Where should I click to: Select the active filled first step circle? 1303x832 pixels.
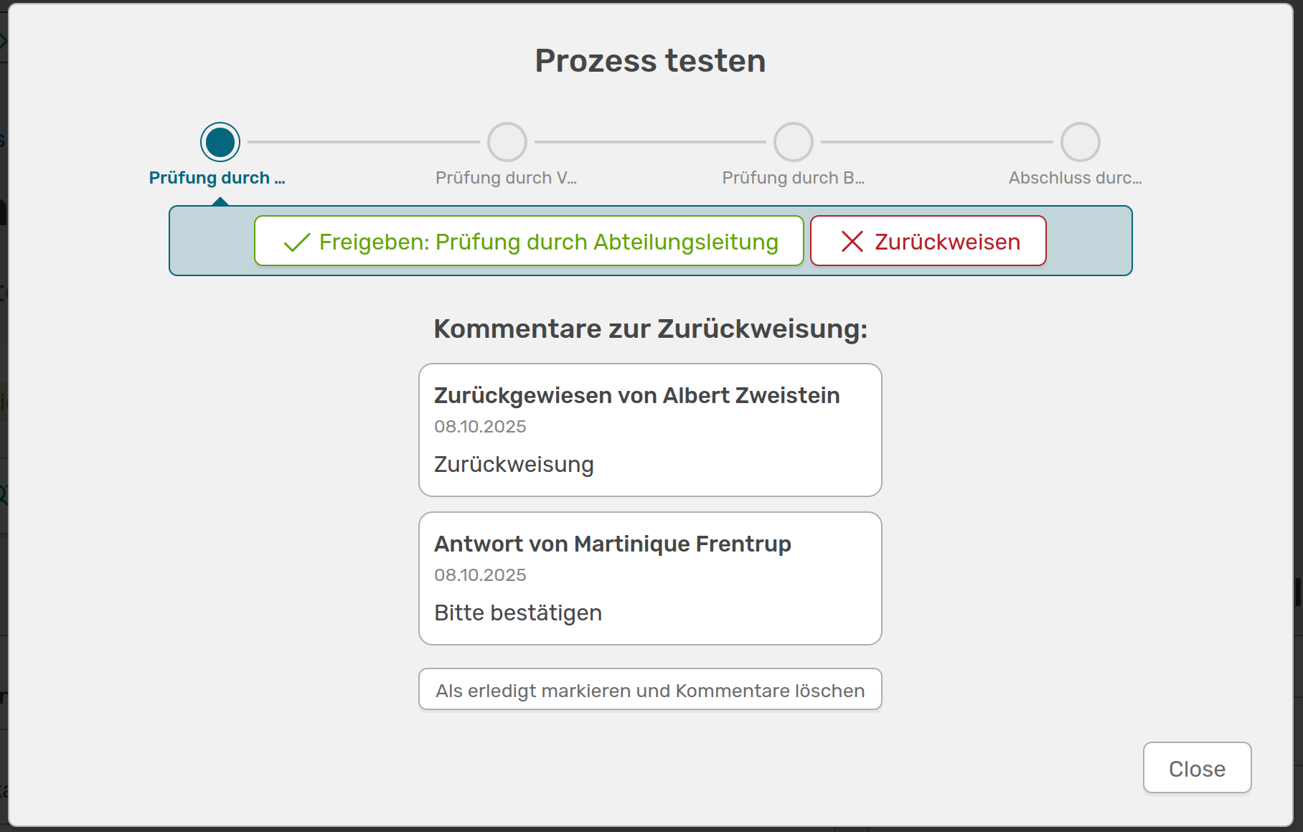[220, 142]
